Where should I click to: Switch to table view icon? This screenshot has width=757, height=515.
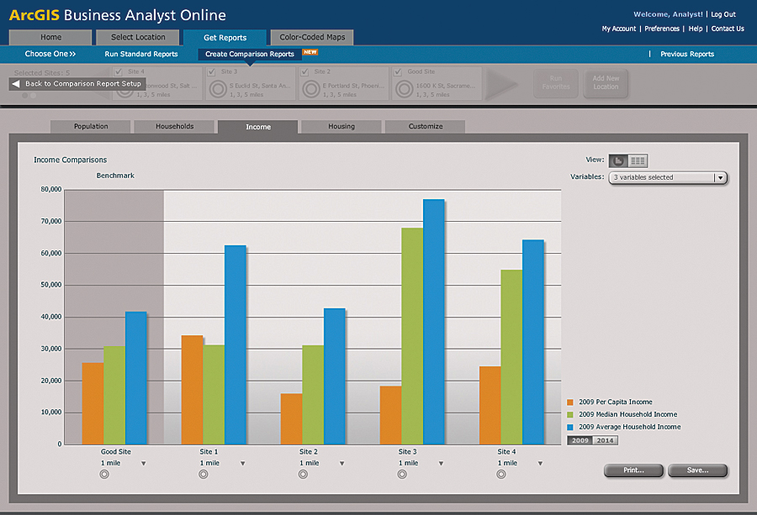[638, 160]
